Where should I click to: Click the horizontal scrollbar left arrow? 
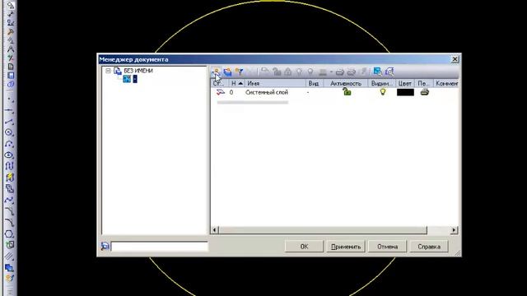click(214, 230)
